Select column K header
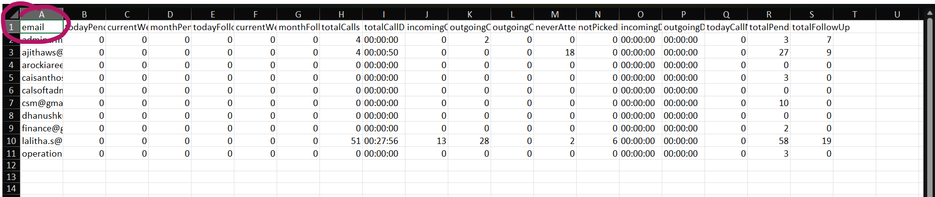The image size is (935, 197). pyautogui.click(x=469, y=15)
